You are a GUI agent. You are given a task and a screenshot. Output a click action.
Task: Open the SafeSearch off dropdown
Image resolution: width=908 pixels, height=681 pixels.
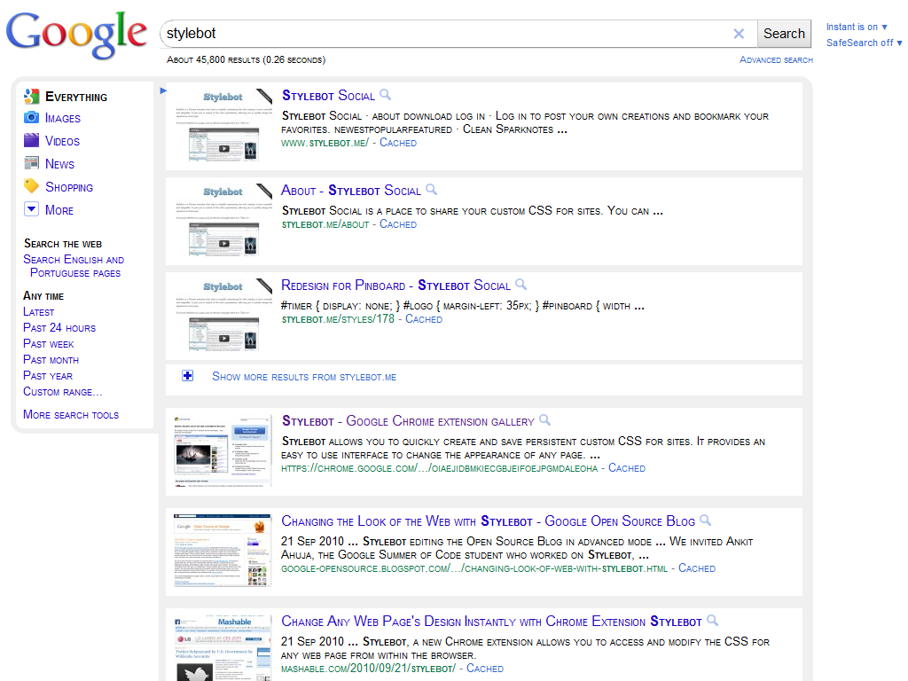click(864, 43)
